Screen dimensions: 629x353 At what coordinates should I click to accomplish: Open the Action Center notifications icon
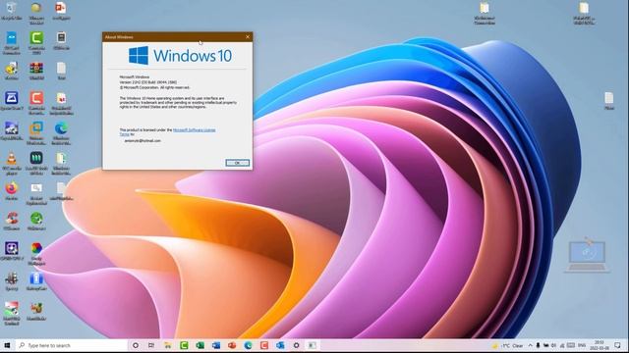[x=618, y=345]
